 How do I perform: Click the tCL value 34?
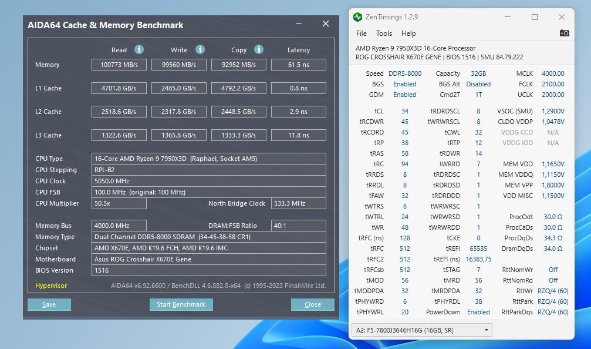[405, 111]
